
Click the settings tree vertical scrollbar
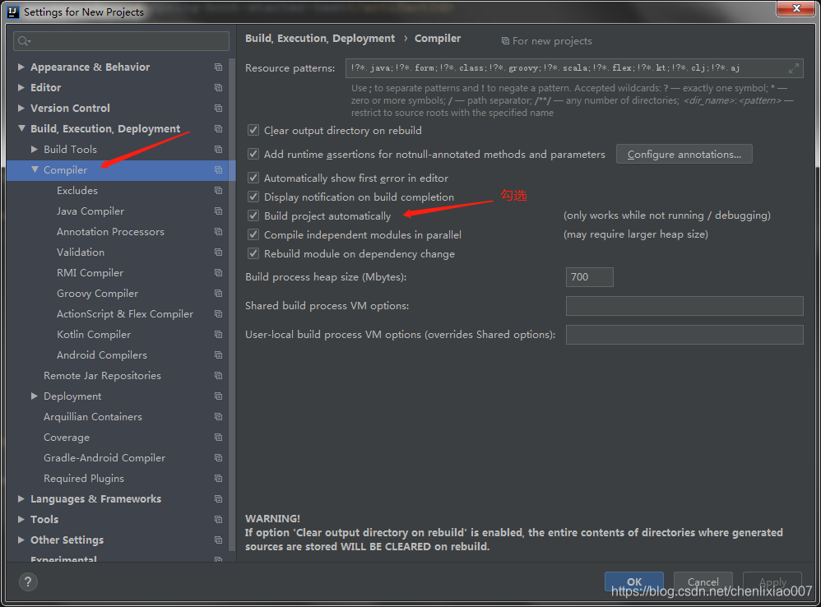pyautogui.click(x=232, y=303)
